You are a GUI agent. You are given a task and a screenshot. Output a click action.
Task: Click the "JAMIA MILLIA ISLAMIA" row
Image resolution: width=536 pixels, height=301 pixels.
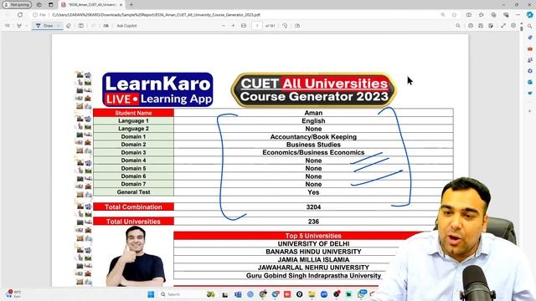click(313, 259)
